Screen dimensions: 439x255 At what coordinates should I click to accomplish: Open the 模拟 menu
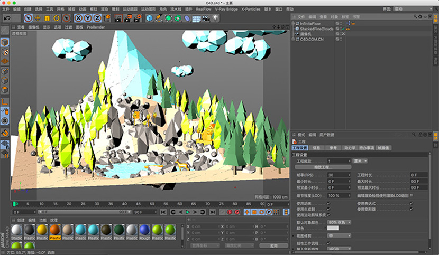click(93, 9)
